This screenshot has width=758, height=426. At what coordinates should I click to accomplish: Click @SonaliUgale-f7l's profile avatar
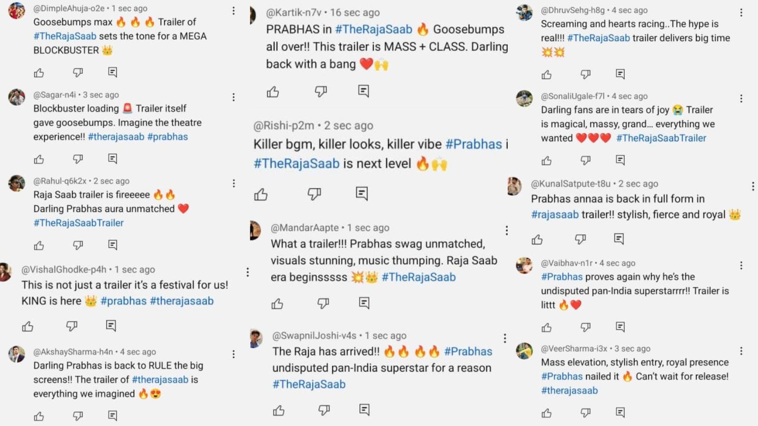(x=524, y=98)
